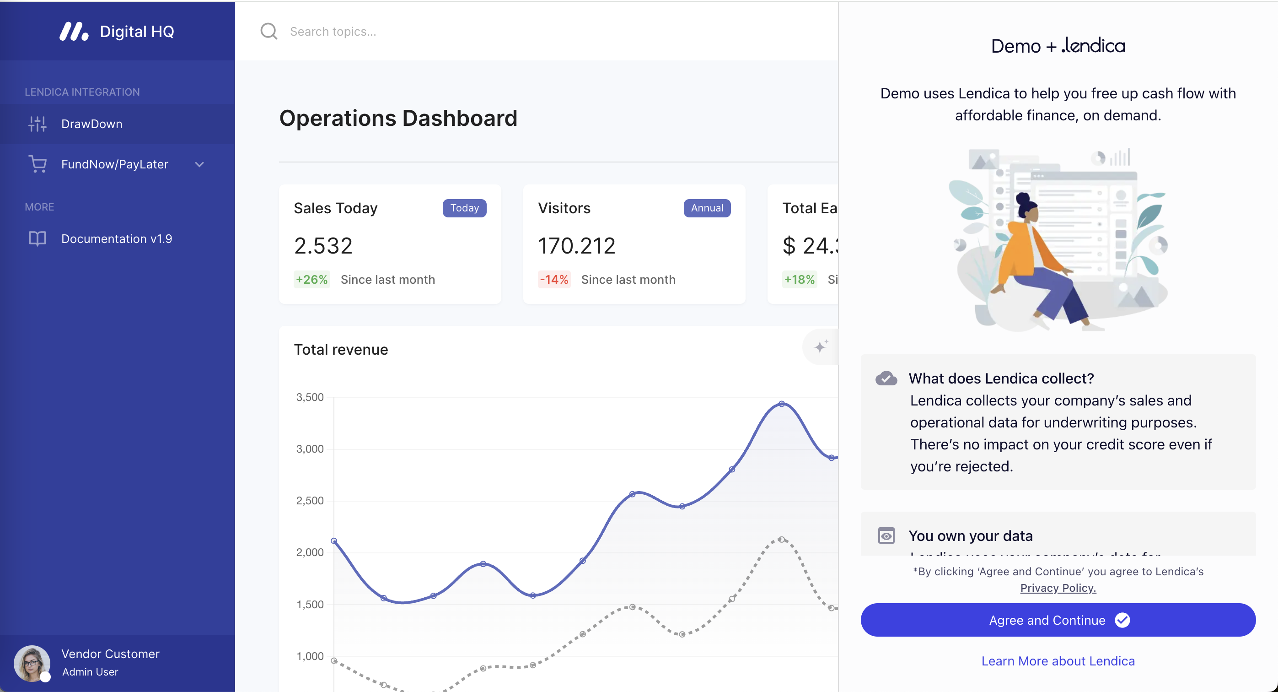
Task: Click the What does Lendica collect card
Action: tap(1058, 422)
